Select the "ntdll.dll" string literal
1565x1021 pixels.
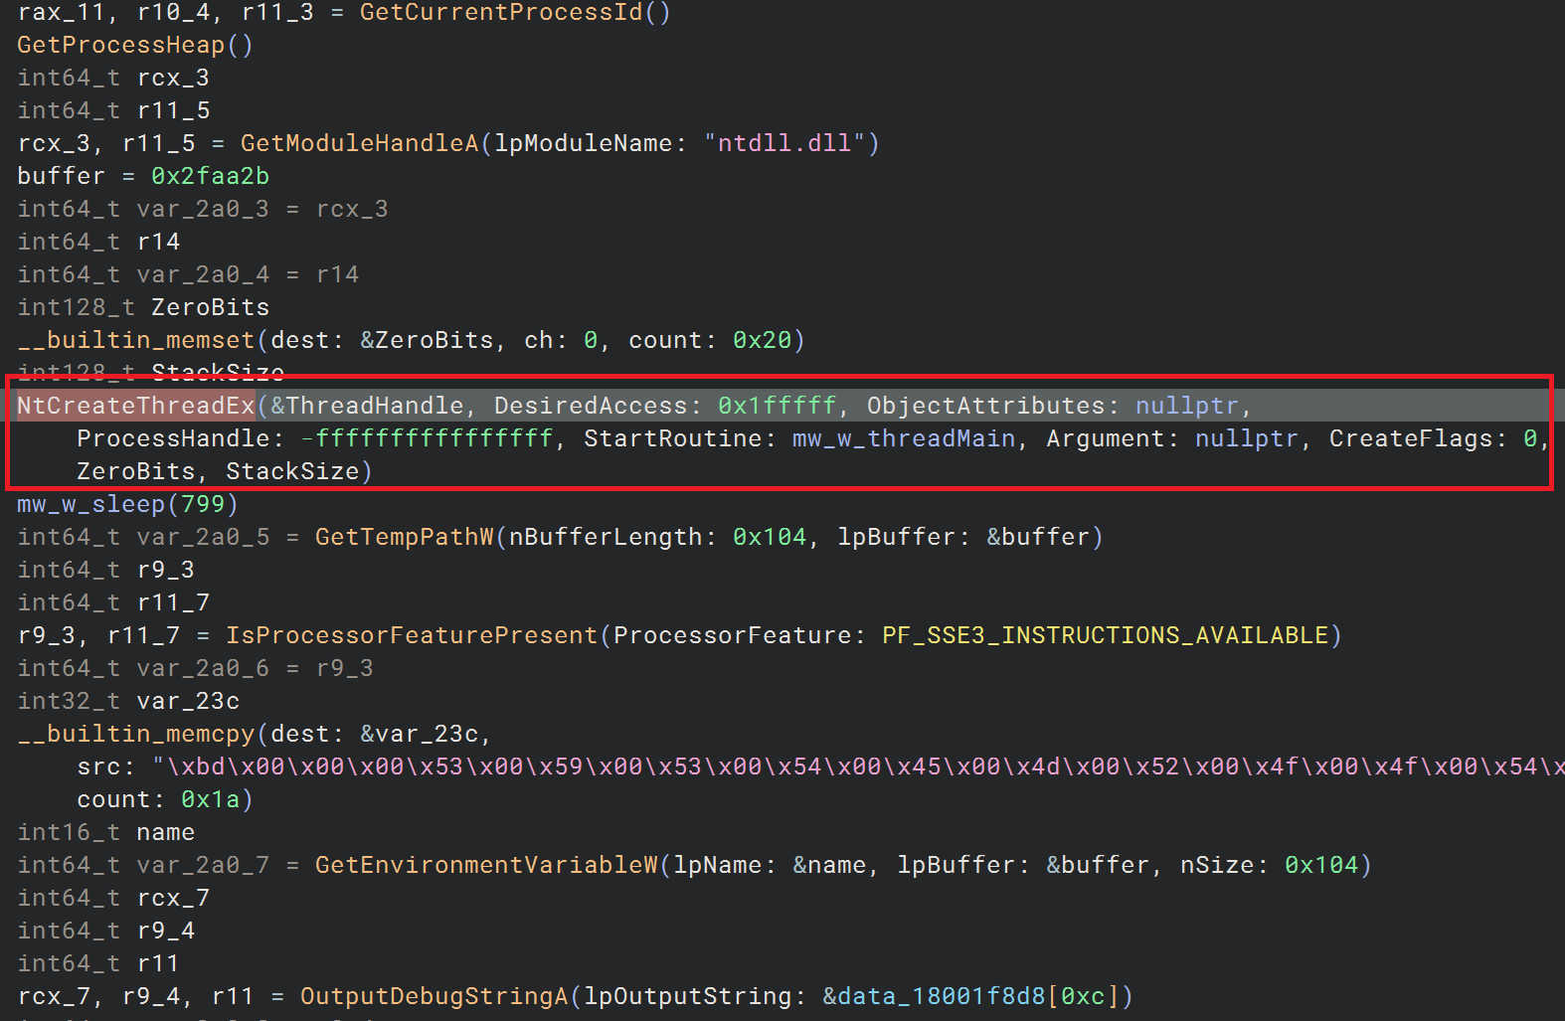pos(784,143)
